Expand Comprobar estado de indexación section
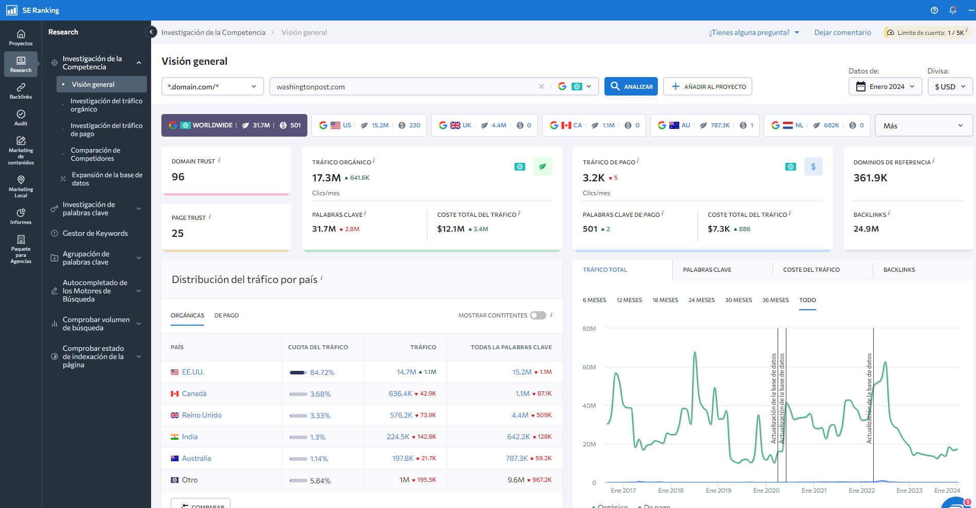The image size is (976, 508). (139, 356)
